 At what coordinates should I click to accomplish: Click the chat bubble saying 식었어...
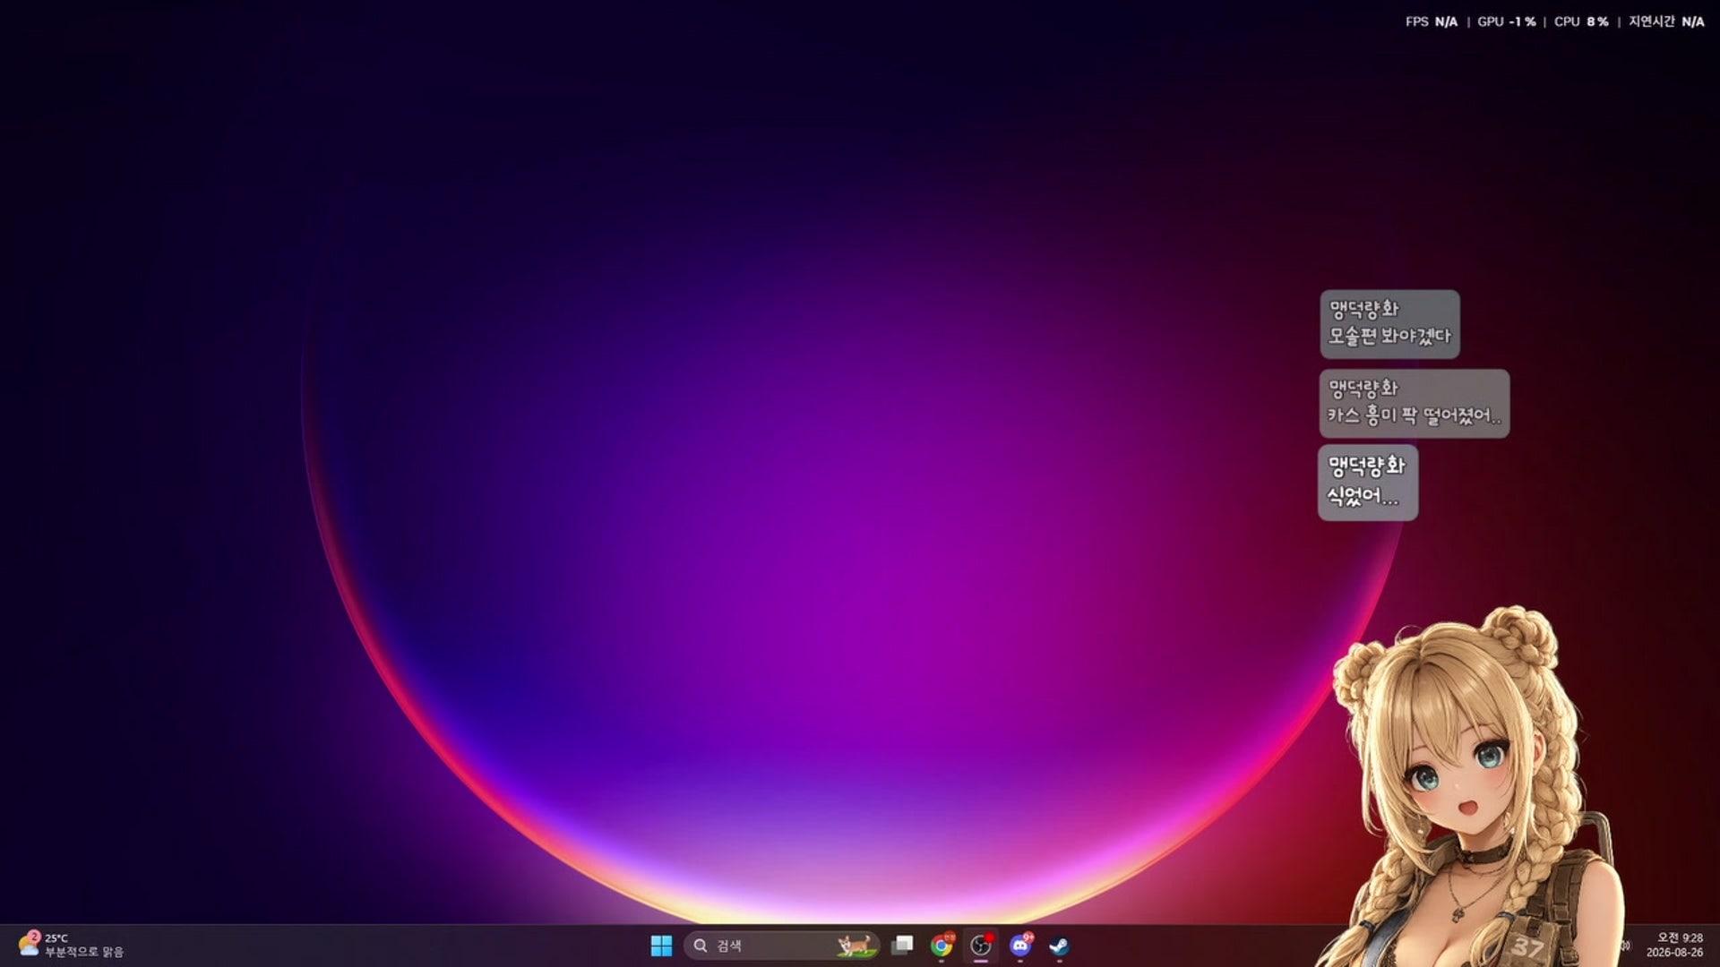(1368, 483)
